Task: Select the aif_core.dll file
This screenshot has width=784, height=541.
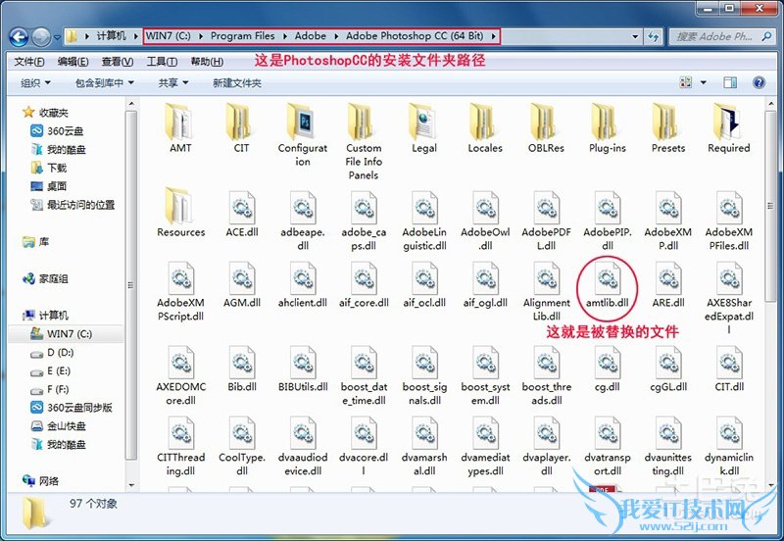Action: 364,283
